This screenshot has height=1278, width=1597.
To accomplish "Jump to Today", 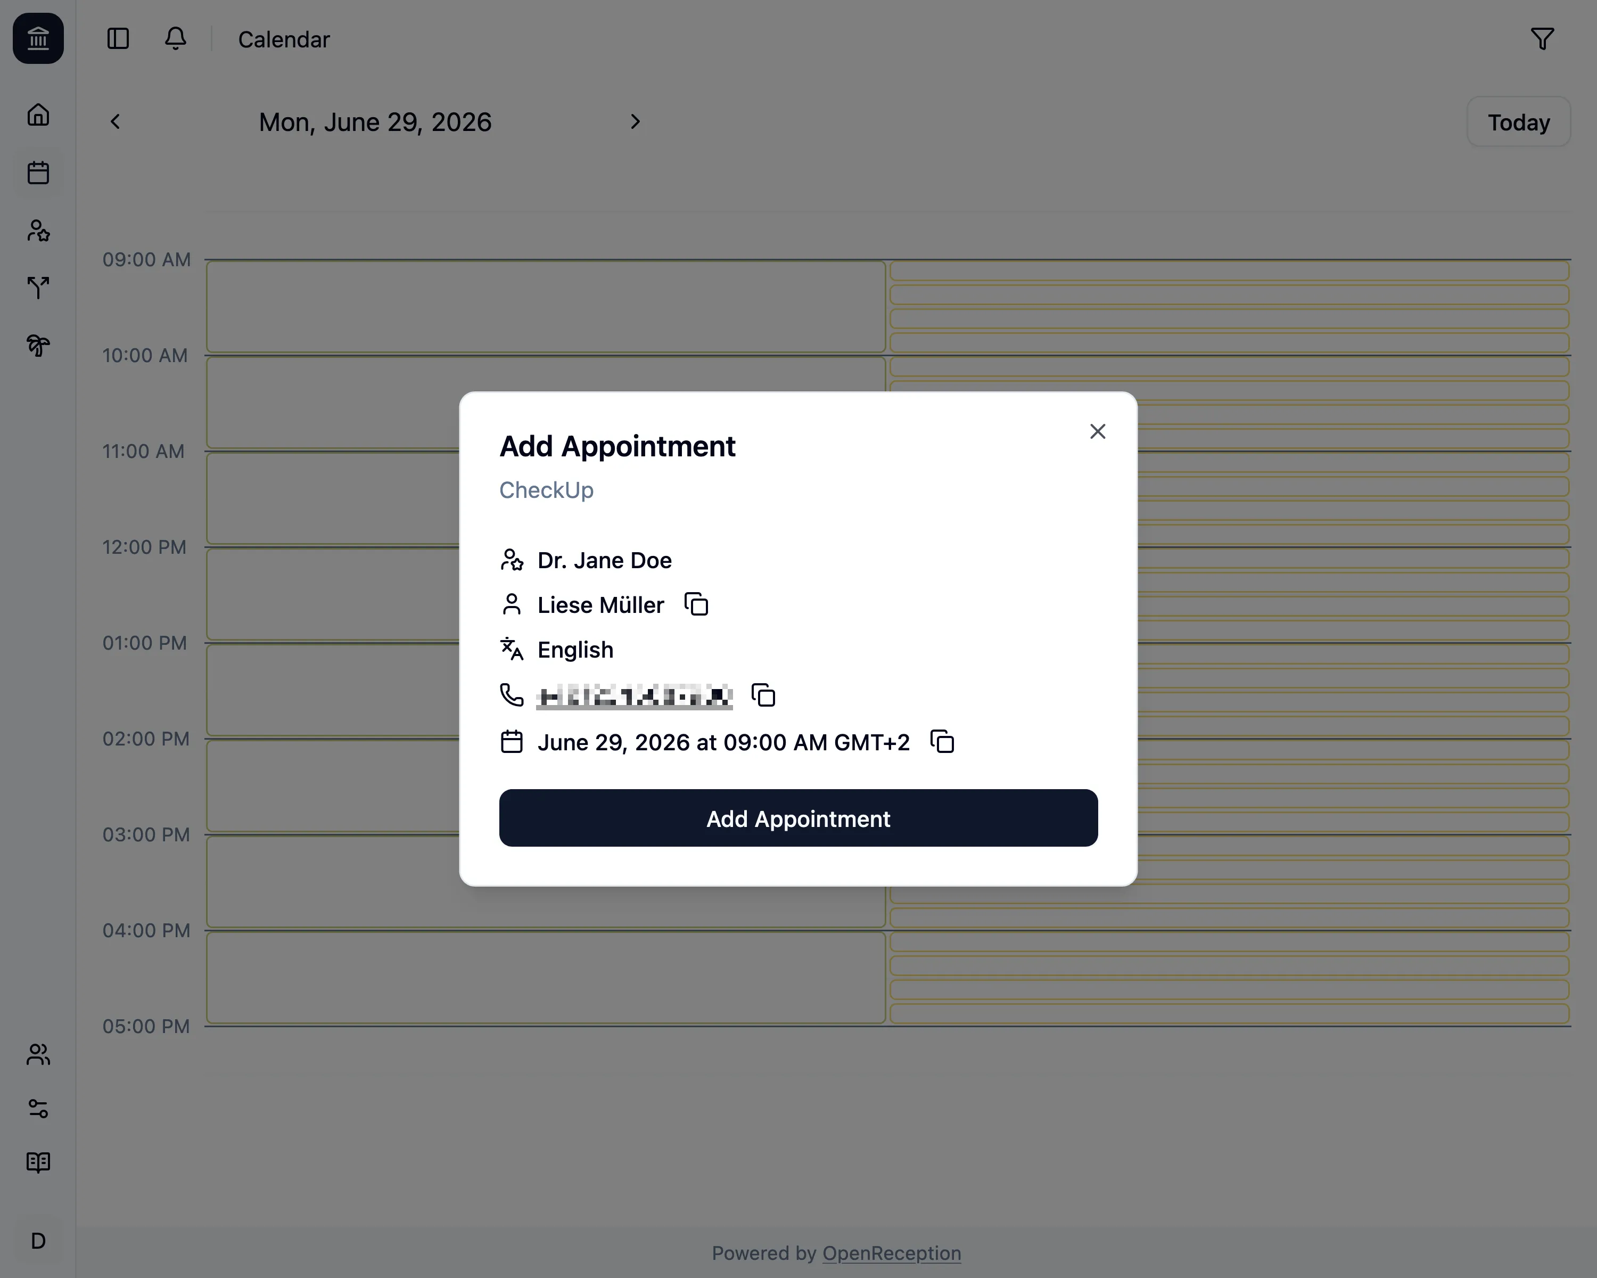I will pos(1519,122).
